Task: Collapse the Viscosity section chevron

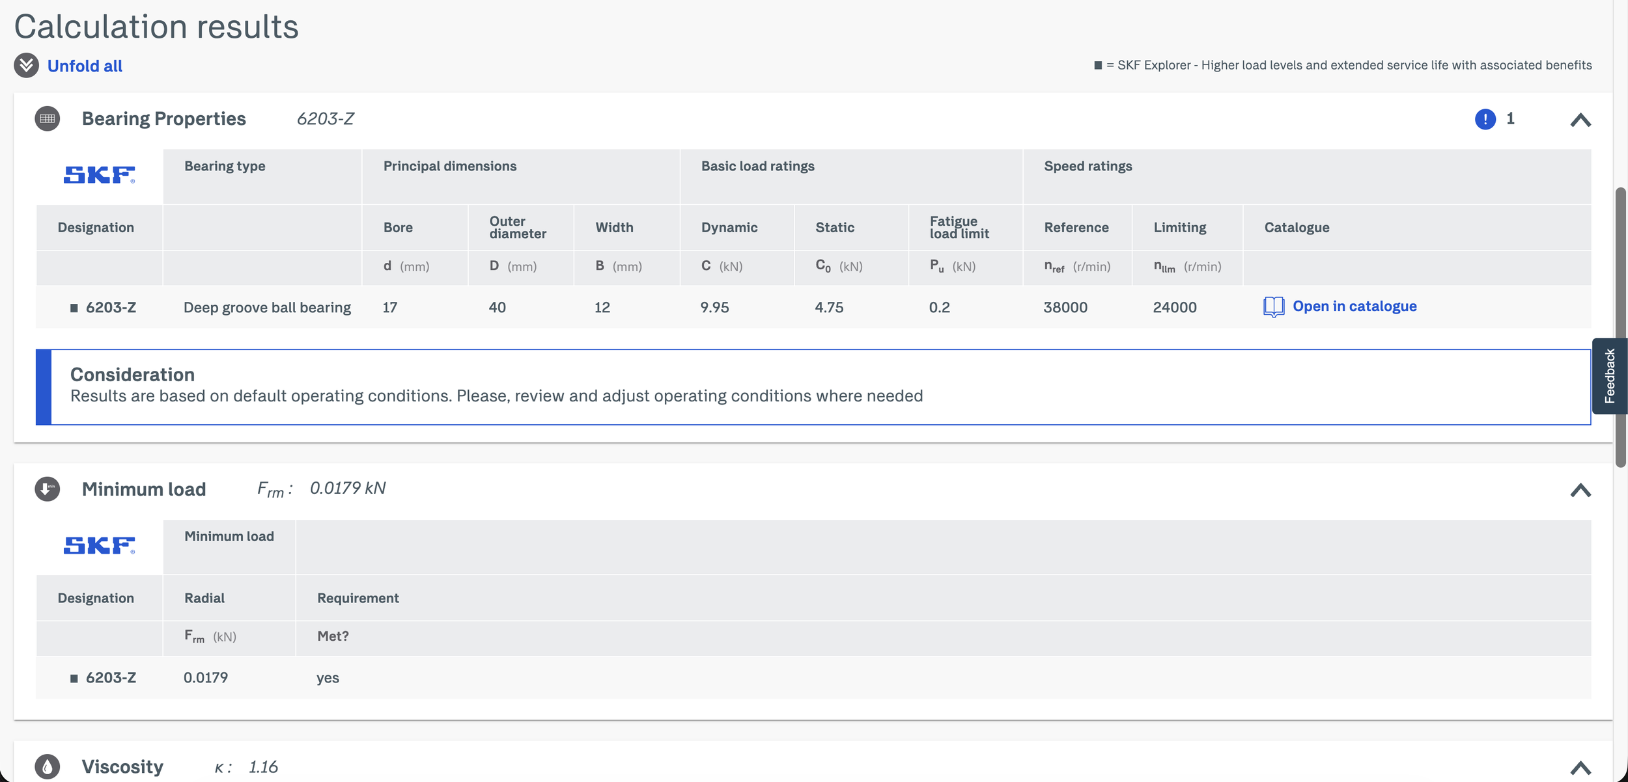Action: [1580, 768]
